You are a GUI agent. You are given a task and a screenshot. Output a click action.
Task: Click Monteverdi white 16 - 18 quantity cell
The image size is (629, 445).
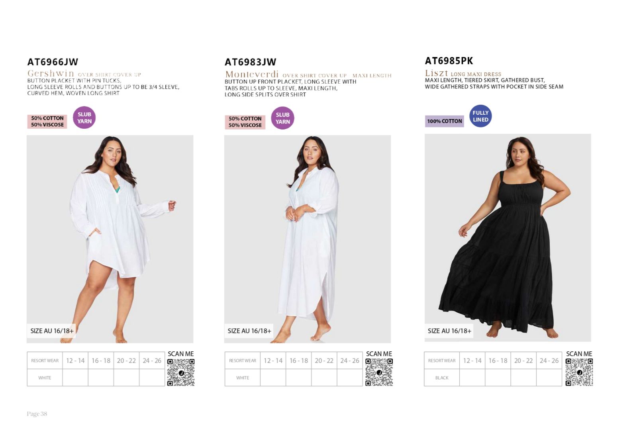click(299, 378)
